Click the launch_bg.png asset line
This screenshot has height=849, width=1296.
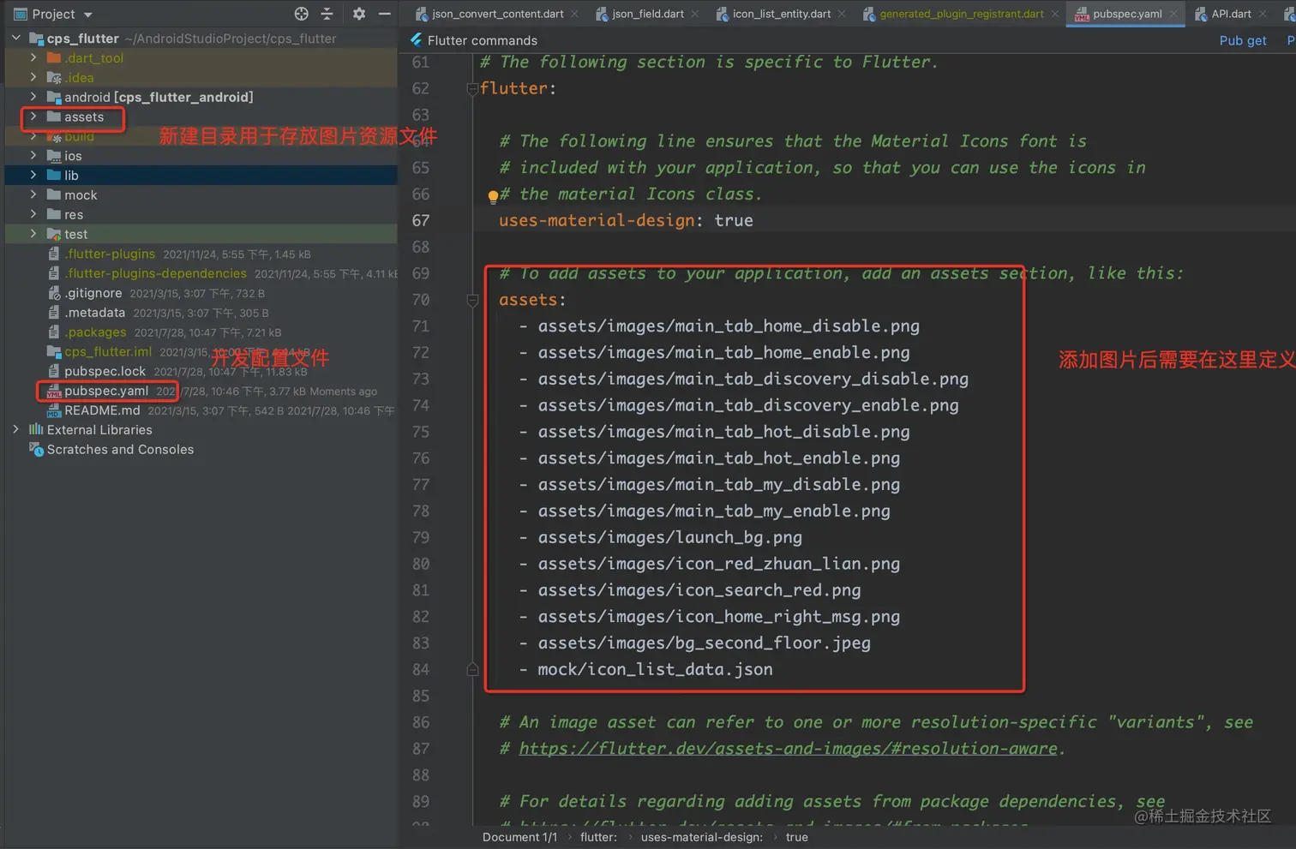tap(669, 538)
